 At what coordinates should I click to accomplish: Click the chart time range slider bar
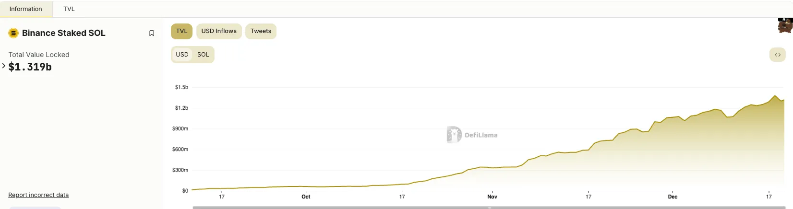pos(489,208)
